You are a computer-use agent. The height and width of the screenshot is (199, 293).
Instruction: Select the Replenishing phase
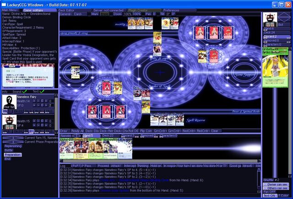[13, 146]
